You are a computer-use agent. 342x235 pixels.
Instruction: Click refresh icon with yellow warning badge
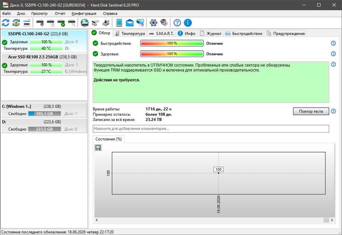tap(16, 23)
